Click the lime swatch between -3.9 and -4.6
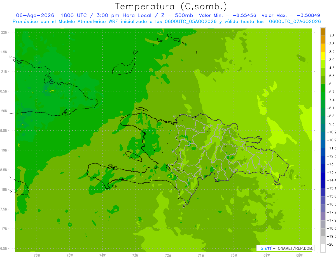 [323, 64]
